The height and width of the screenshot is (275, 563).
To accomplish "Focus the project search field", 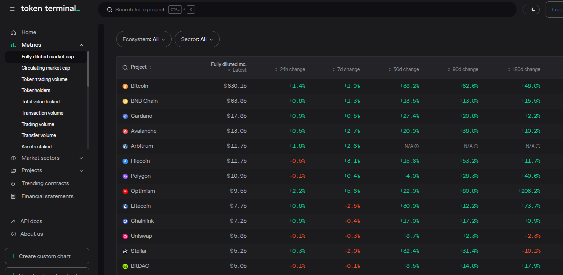I will coord(307,10).
